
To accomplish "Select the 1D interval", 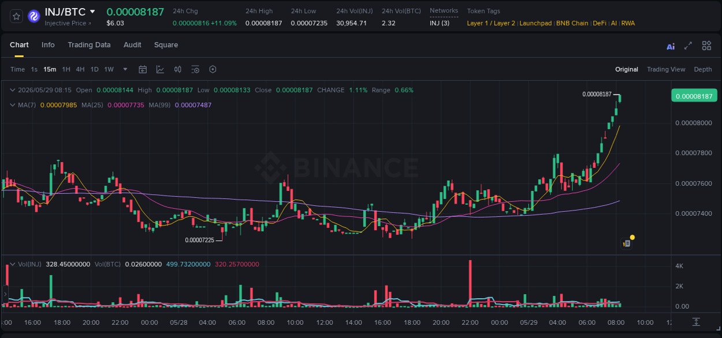I will (94, 69).
